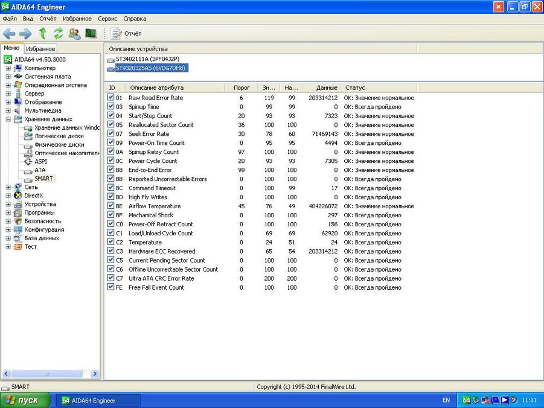Click the ASPI tree icon
The width and height of the screenshot is (544, 408).
[x=28, y=161]
